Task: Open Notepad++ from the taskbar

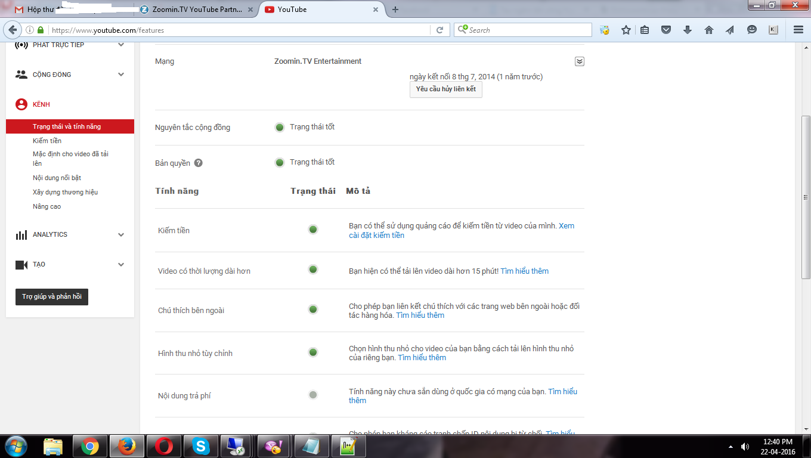Action: [x=348, y=446]
